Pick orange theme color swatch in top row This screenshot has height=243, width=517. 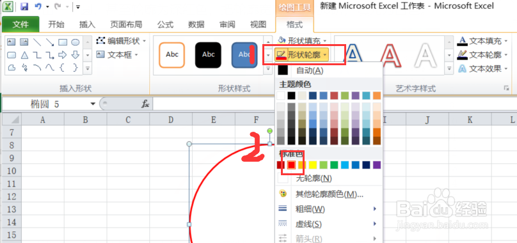(x=377, y=96)
